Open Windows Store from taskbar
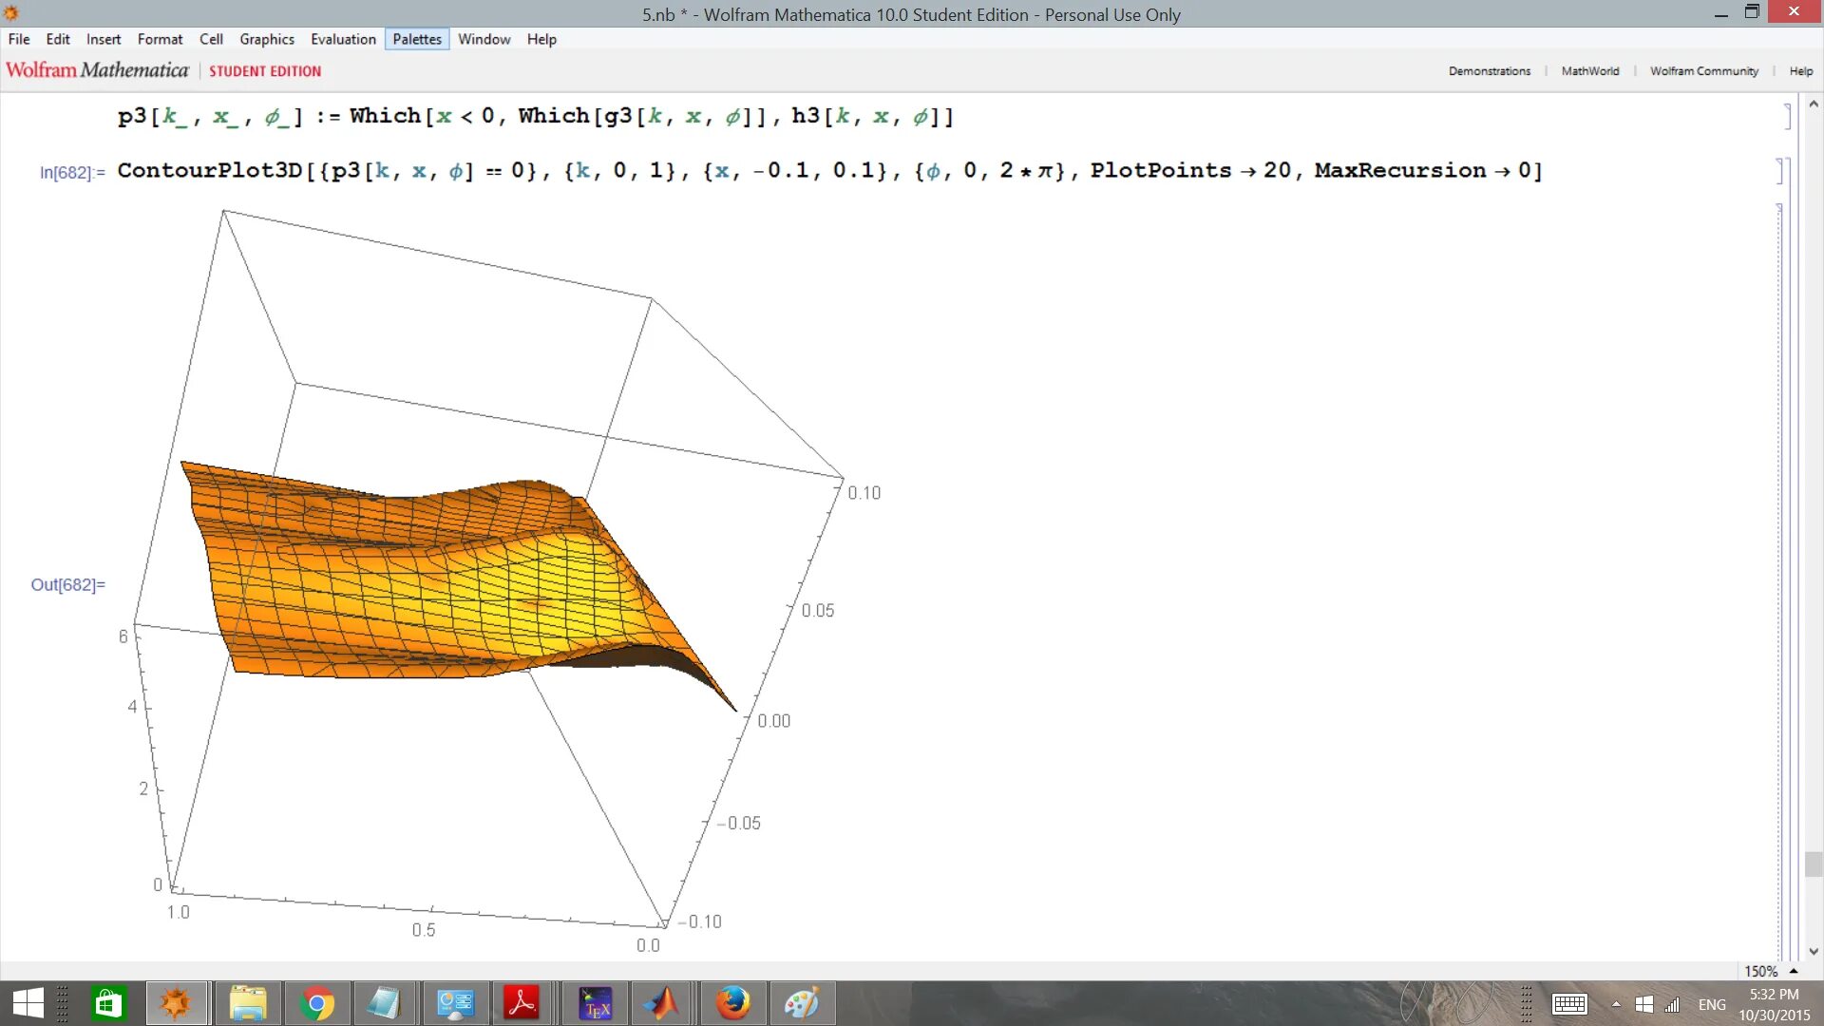The image size is (1824, 1026). coord(108,1003)
